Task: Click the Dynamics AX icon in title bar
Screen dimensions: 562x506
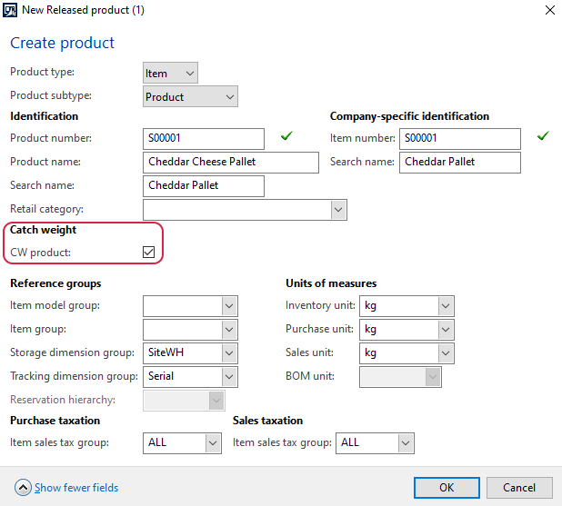Action: point(10,10)
